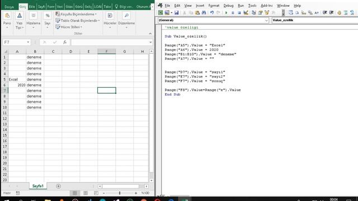Image resolution: width=358 pixels, height=201 pixels.
Task: Open the Debug menu in VBA editor
Action: coord(228,6)
